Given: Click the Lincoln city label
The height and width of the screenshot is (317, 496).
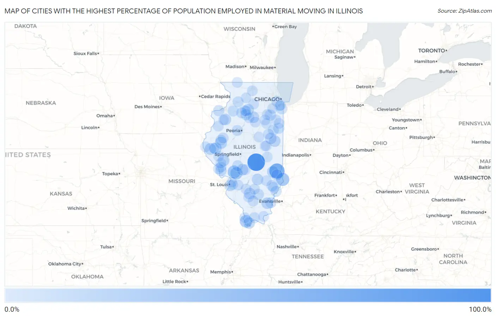Looking at the screenshot, I should (90, 127).
